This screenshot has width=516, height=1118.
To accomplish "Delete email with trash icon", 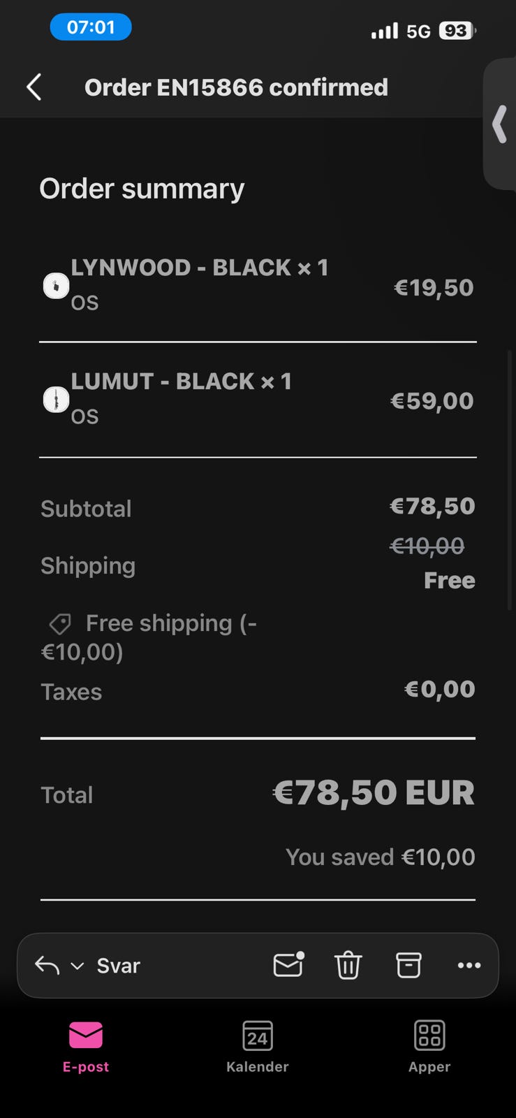I will point(348,966).
